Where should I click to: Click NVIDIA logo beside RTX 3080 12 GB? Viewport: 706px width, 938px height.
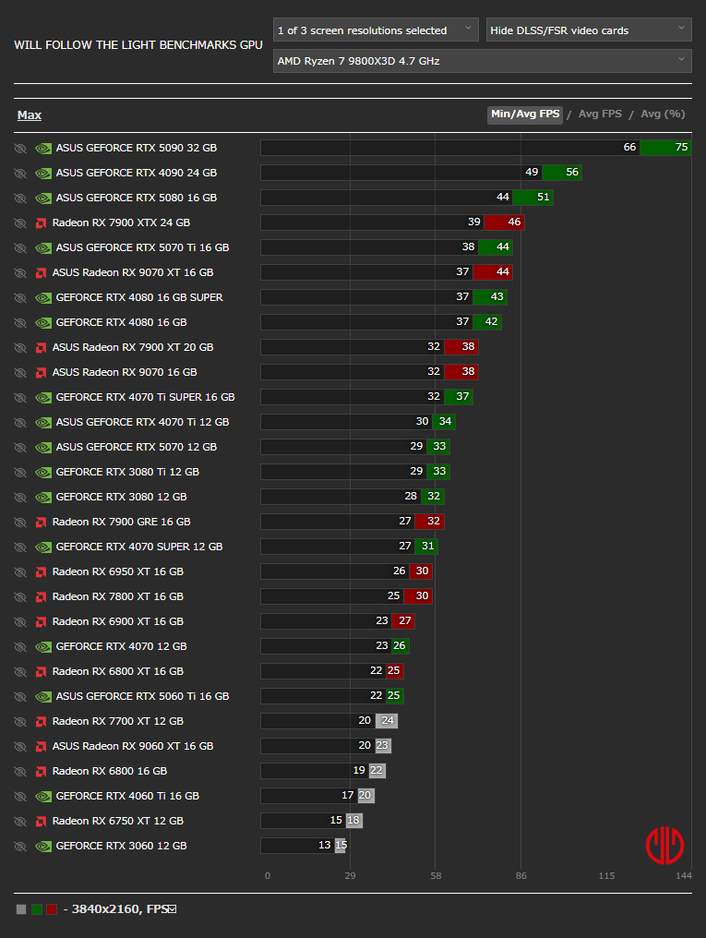[43, 498]
